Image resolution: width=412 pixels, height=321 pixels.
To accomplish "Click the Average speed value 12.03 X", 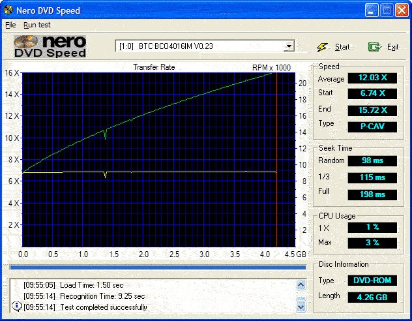I will (372, 78).
